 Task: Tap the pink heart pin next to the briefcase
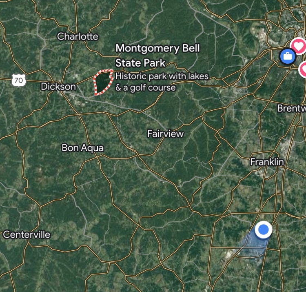[x=298, y=46]
